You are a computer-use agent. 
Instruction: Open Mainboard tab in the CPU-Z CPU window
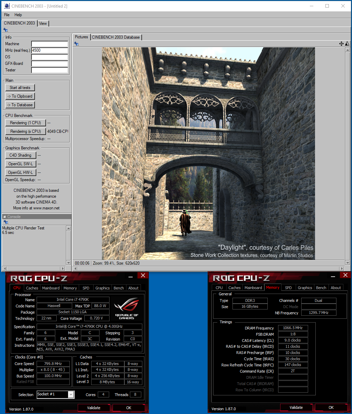pyautogui.click(x=51, y=288)
